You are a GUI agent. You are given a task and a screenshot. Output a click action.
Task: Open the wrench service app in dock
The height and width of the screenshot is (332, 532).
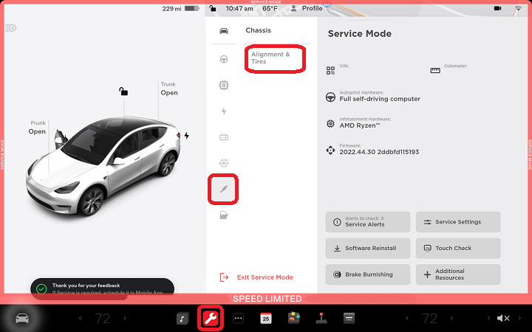(x=211, y=318)
